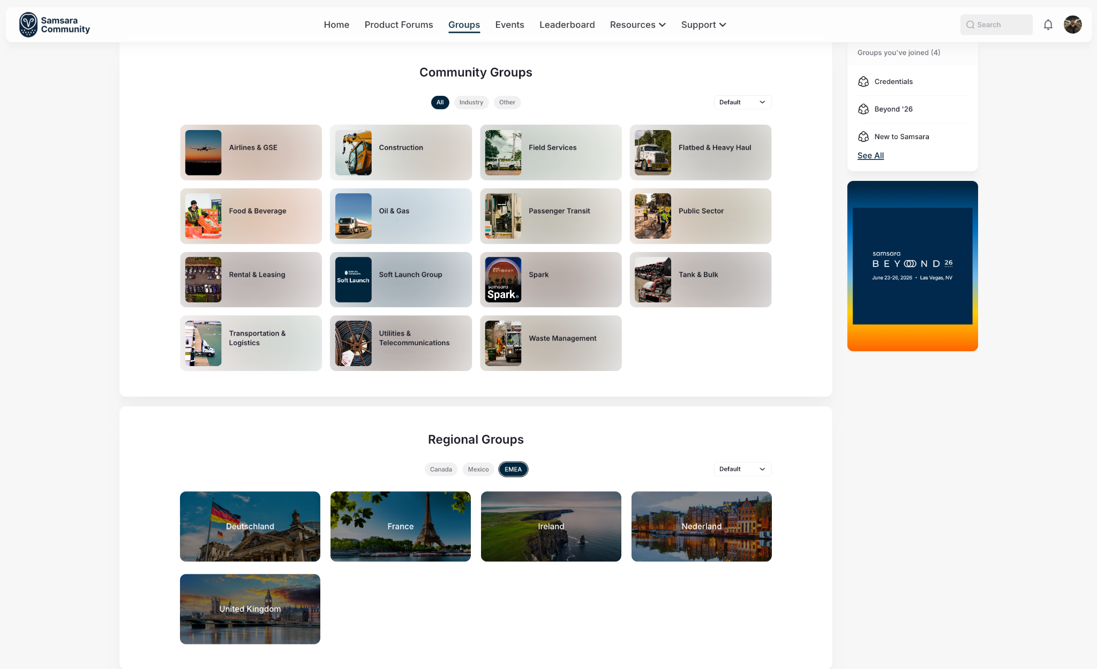Open Transportation & Logistics group card
The width and height of the screenshot is (1097, 669).
click(x=251, y=343)
